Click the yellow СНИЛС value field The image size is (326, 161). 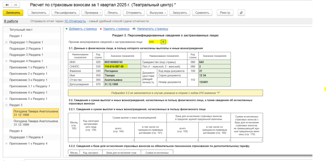tap(116, 67)
